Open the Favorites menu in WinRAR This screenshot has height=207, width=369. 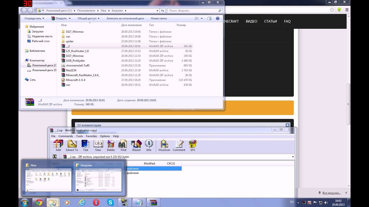(x=91, y=136)
